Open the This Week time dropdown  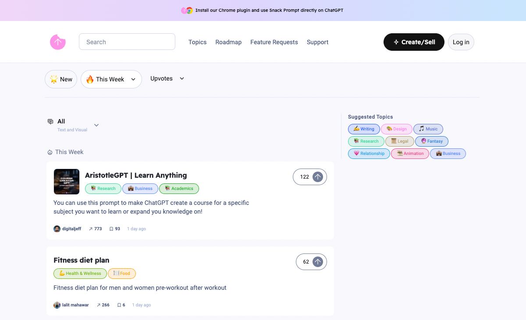pos(111,79)
